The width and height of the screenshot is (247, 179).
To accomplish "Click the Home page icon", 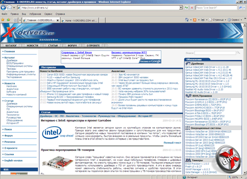I will [x=187, y=20].
